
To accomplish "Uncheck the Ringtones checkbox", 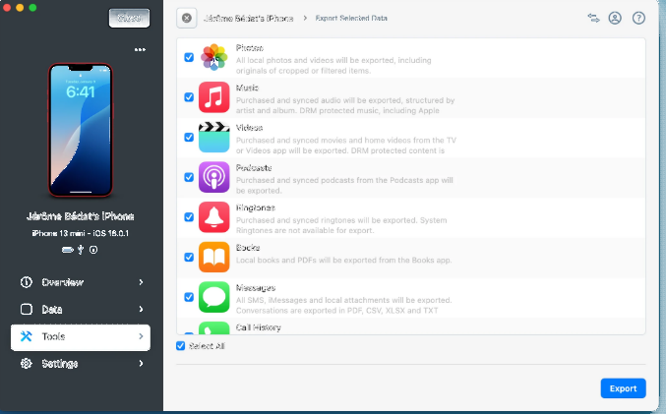I will (189, 217).
